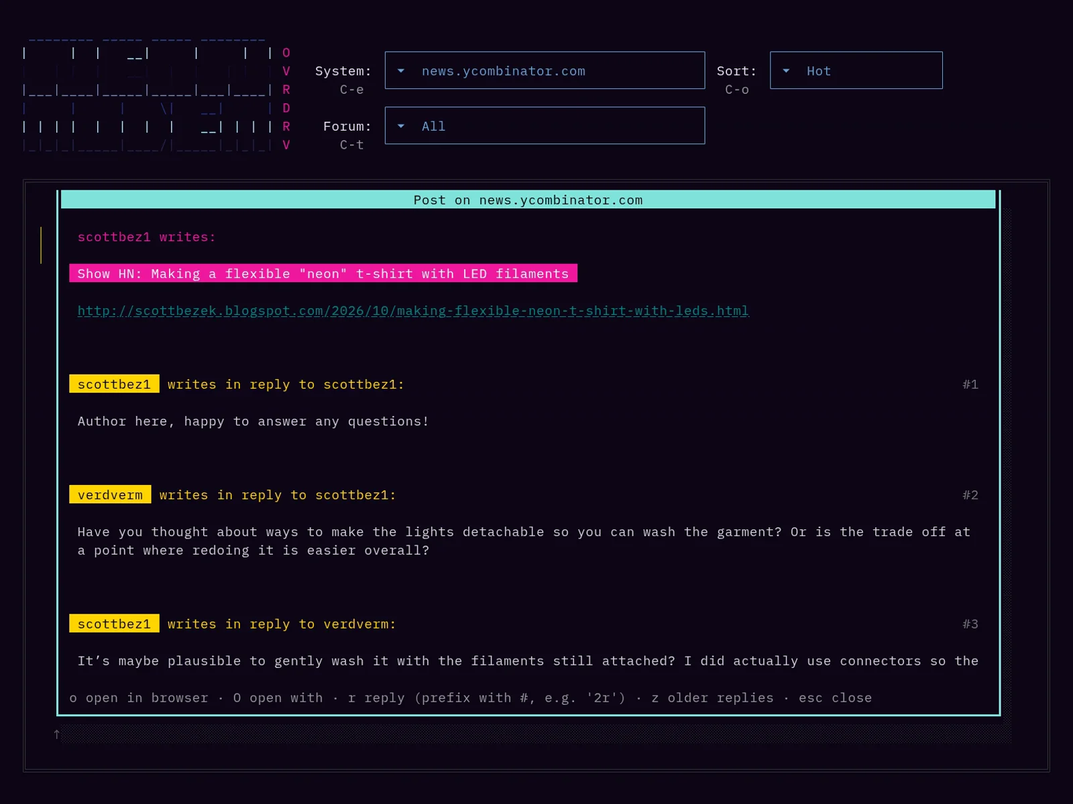Select reply number #2 label

click(970, 494)
